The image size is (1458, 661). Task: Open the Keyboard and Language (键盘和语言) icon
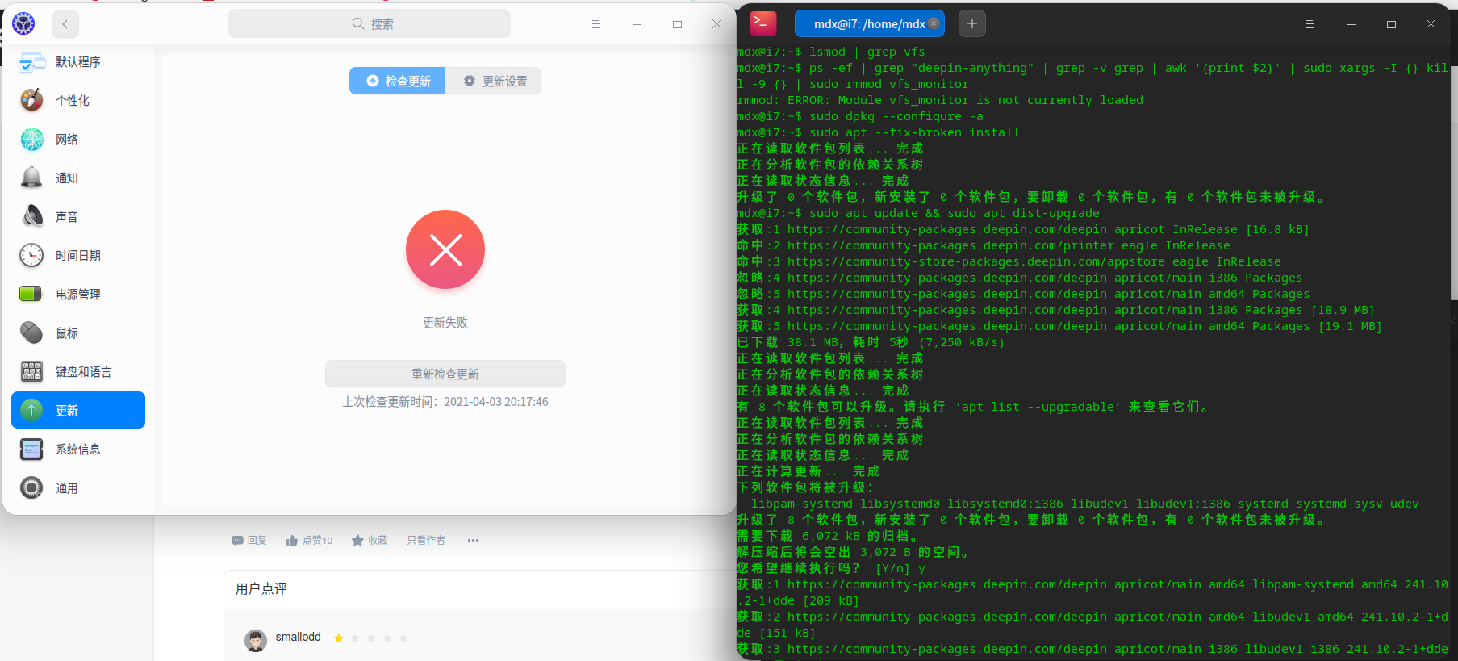(x=32, y=371)
